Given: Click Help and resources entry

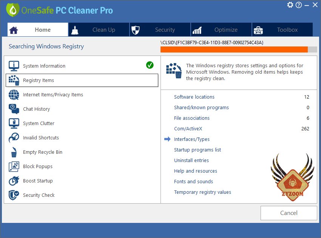Looking at the screenshot, I should pyautogui.click(x=196, y=171).
